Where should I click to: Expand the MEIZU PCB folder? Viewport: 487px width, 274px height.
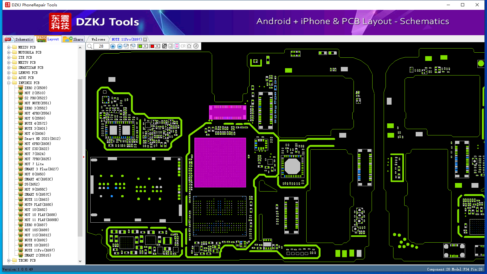(x=9, y=47)
